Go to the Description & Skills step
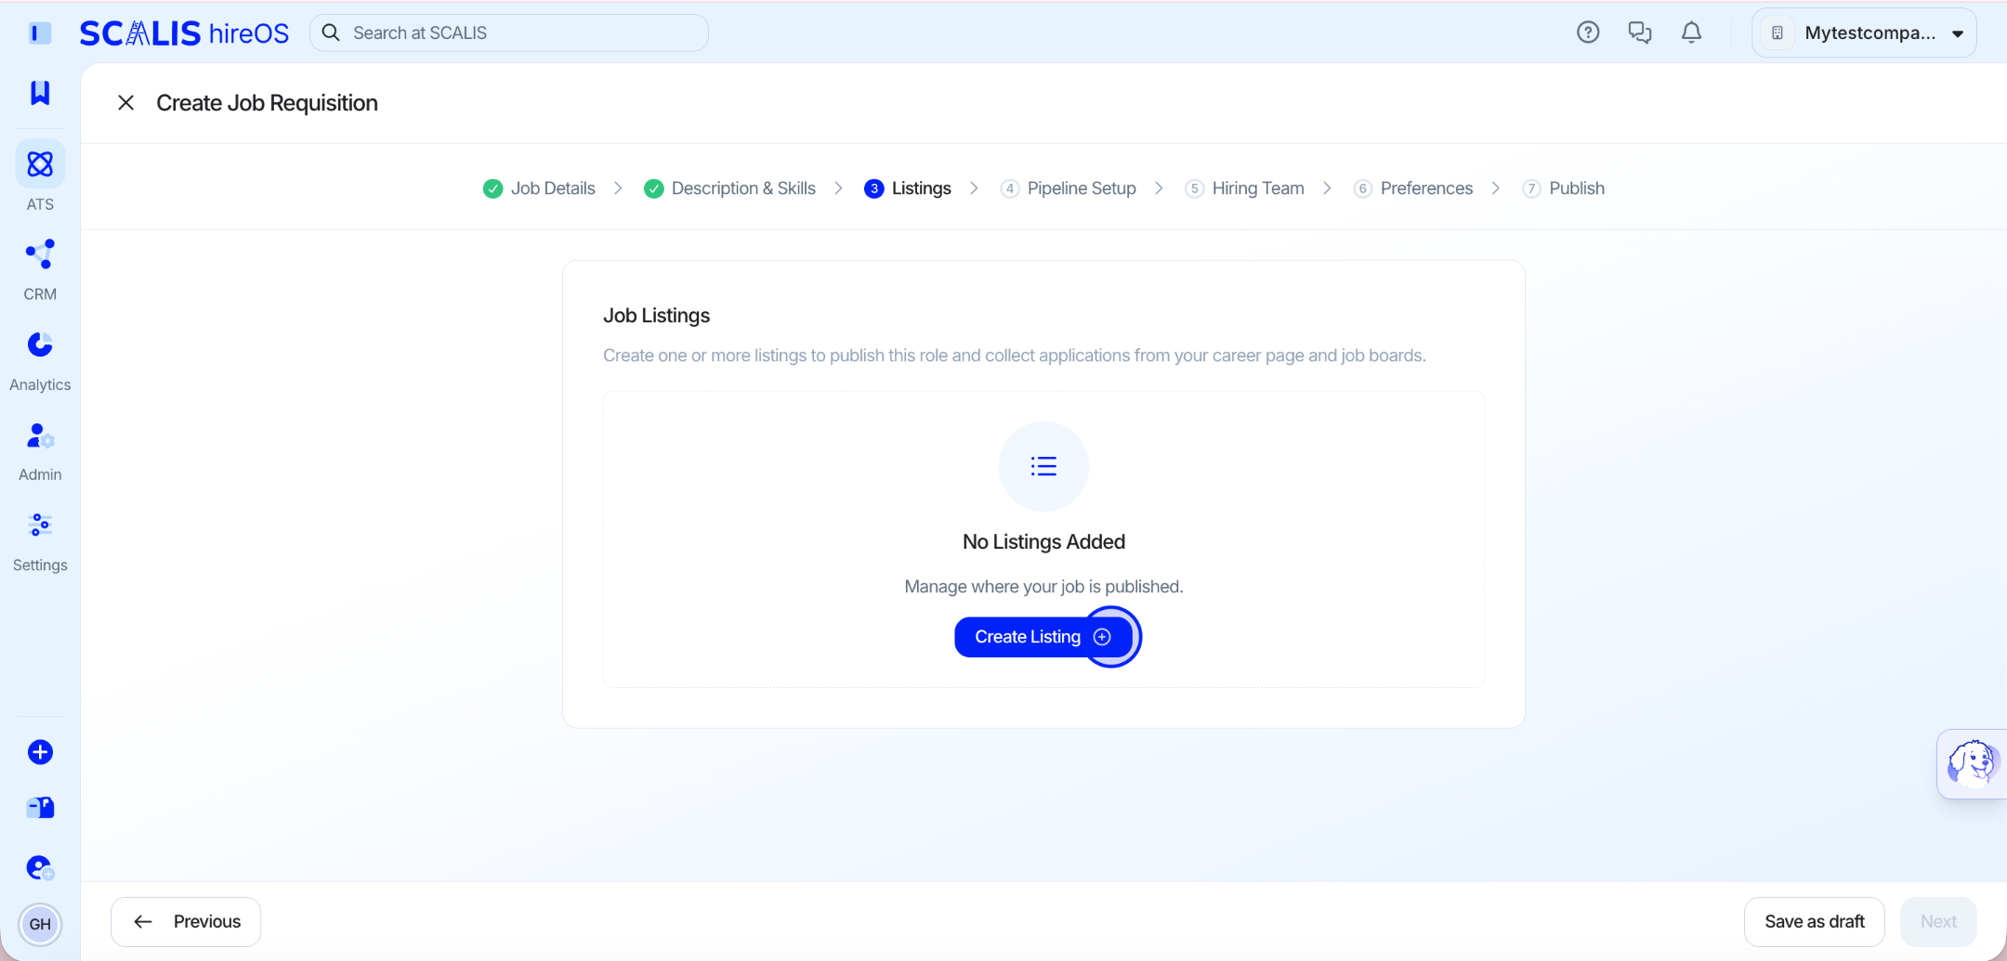Viewport: 2007px width, 961px height. pos(730,188)
